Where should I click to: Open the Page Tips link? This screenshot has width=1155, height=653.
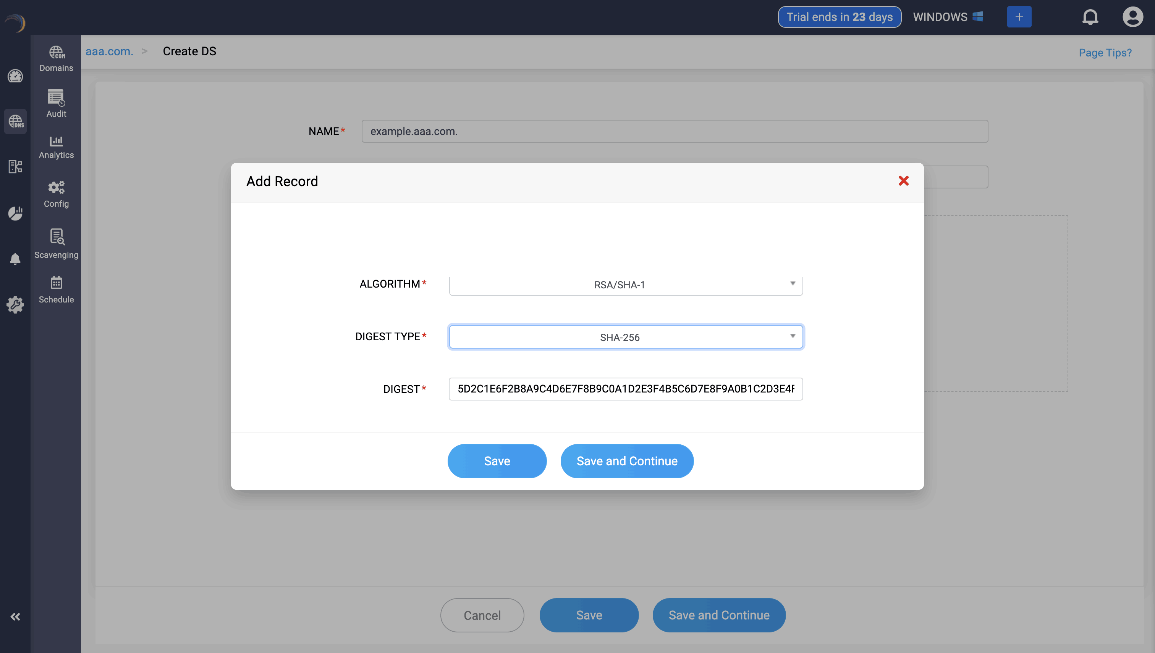(1105, 53)
